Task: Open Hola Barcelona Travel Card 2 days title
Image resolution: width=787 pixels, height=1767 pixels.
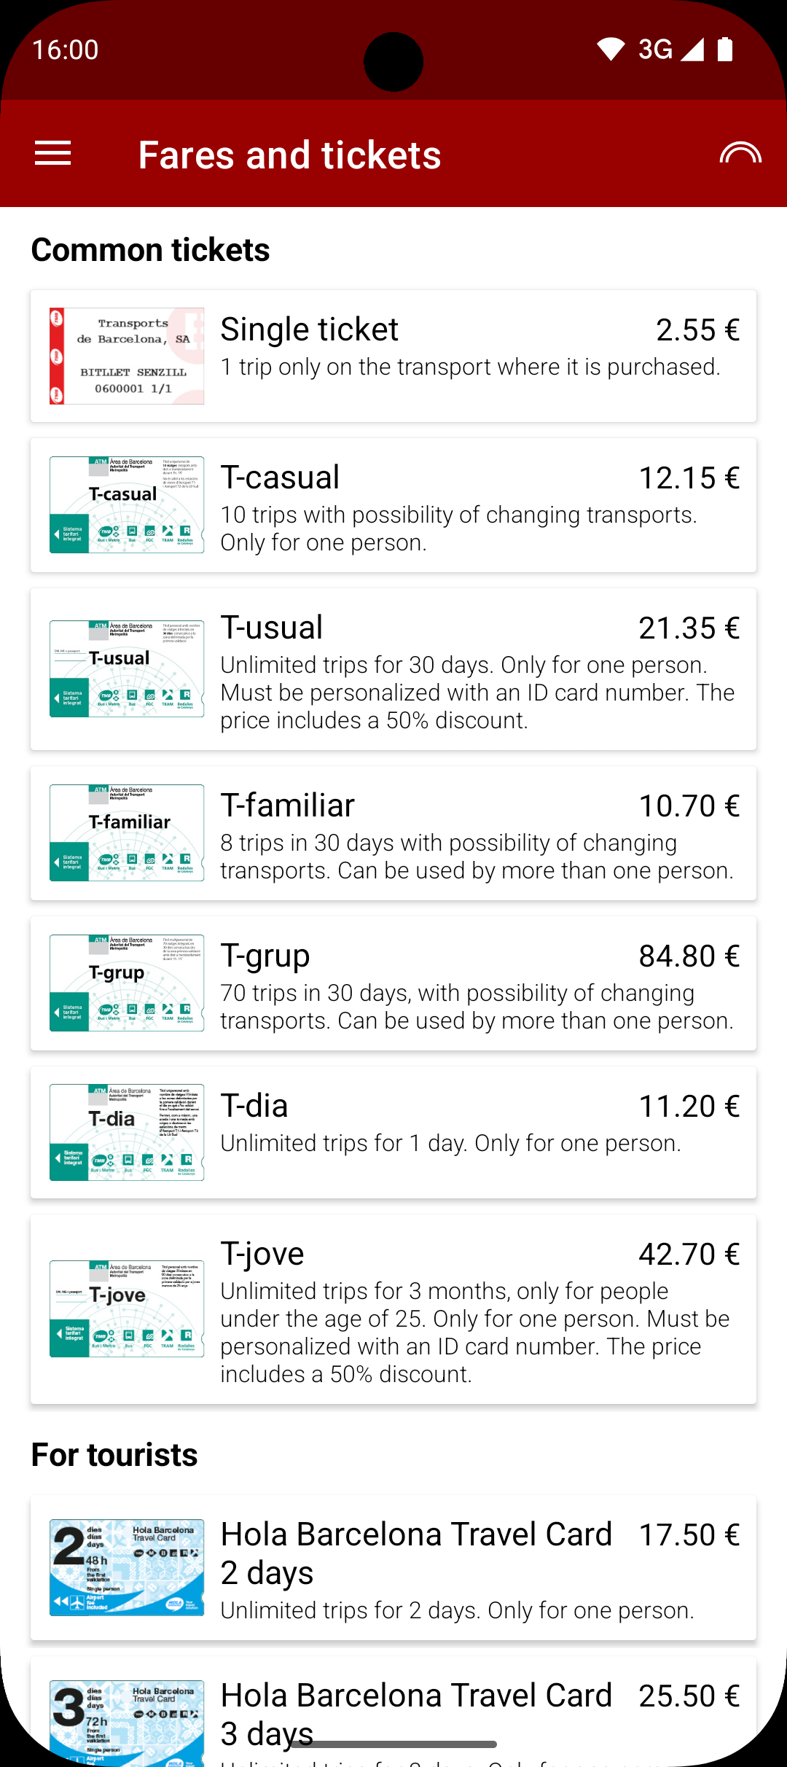Action: [415, 1553]
